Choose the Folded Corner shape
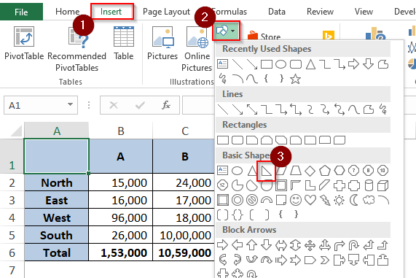416x278 pixels. pos(281,200)
